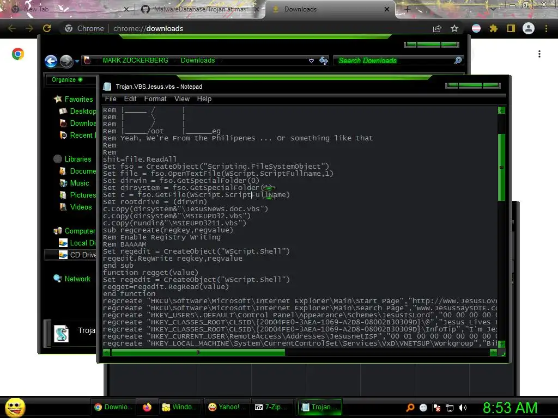This screenshot has height=418, width=558.
Task: Open the Downloads page three-dot menu
Action: [539, 54]
